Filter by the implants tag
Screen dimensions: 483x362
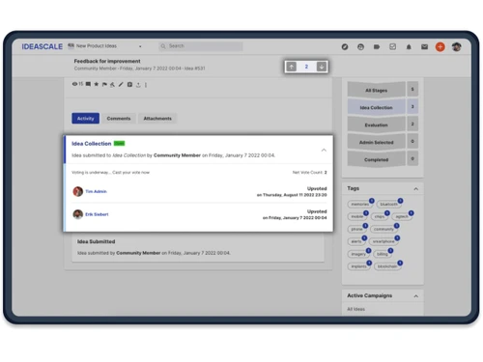[x=358, y=266]
